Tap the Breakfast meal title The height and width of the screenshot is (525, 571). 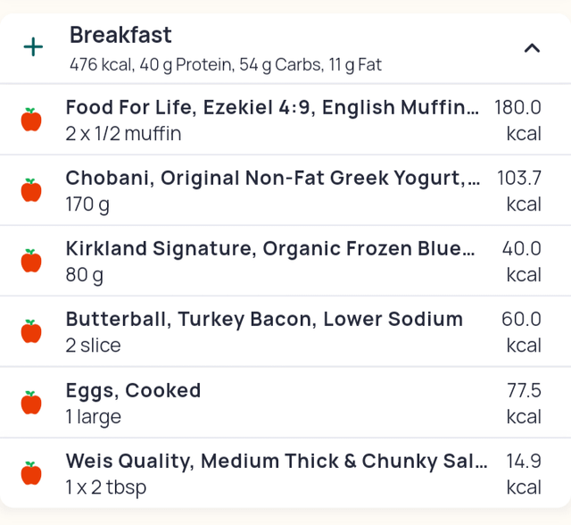(x=120, y=36)
